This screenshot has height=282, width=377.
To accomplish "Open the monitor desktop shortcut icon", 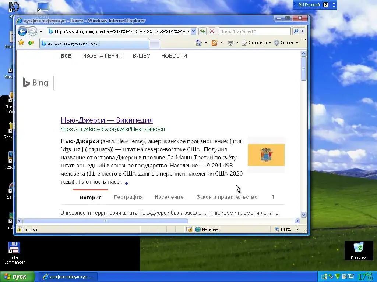I will point(43,7).
